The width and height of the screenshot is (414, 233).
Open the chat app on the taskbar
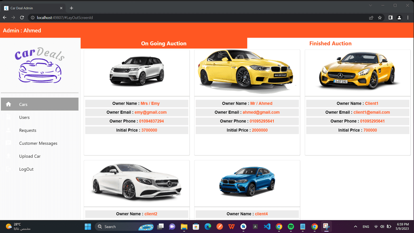pyautogui.click(x=172, y=227)
